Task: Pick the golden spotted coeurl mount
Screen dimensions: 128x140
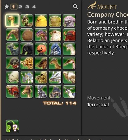Action: pos(27,63)
